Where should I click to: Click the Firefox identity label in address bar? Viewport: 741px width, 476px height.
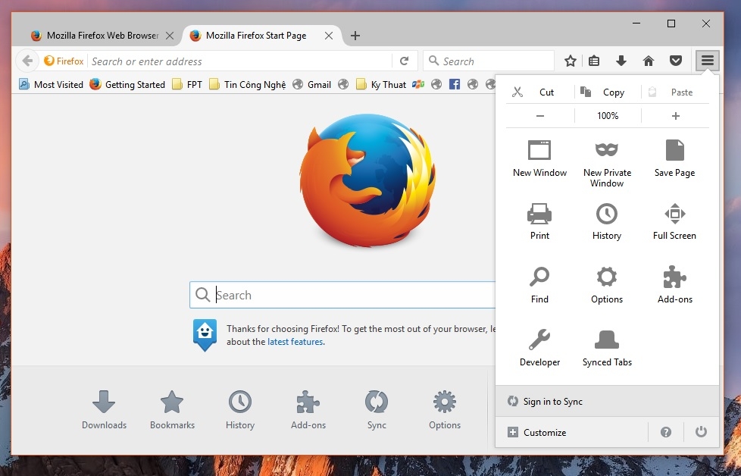(x=64, y=61)
